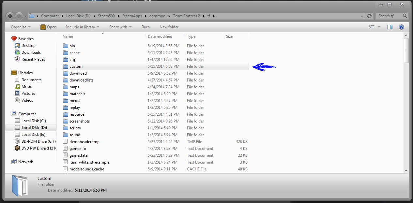
Task: Click the Downloads icon in the sidebar
Action: (17, 52)
